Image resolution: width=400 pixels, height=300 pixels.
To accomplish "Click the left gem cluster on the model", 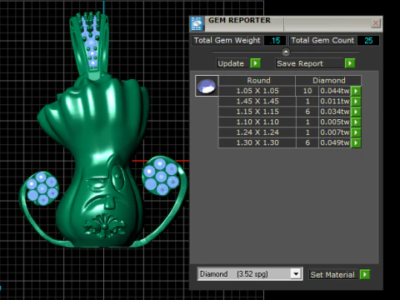I will tap(42, 188).
